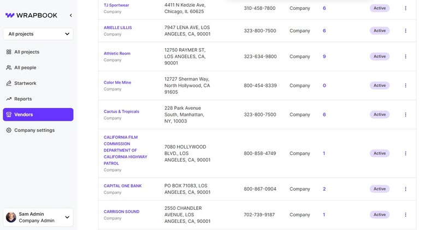Open the All projects dropdown selector

tap(38, 34)
